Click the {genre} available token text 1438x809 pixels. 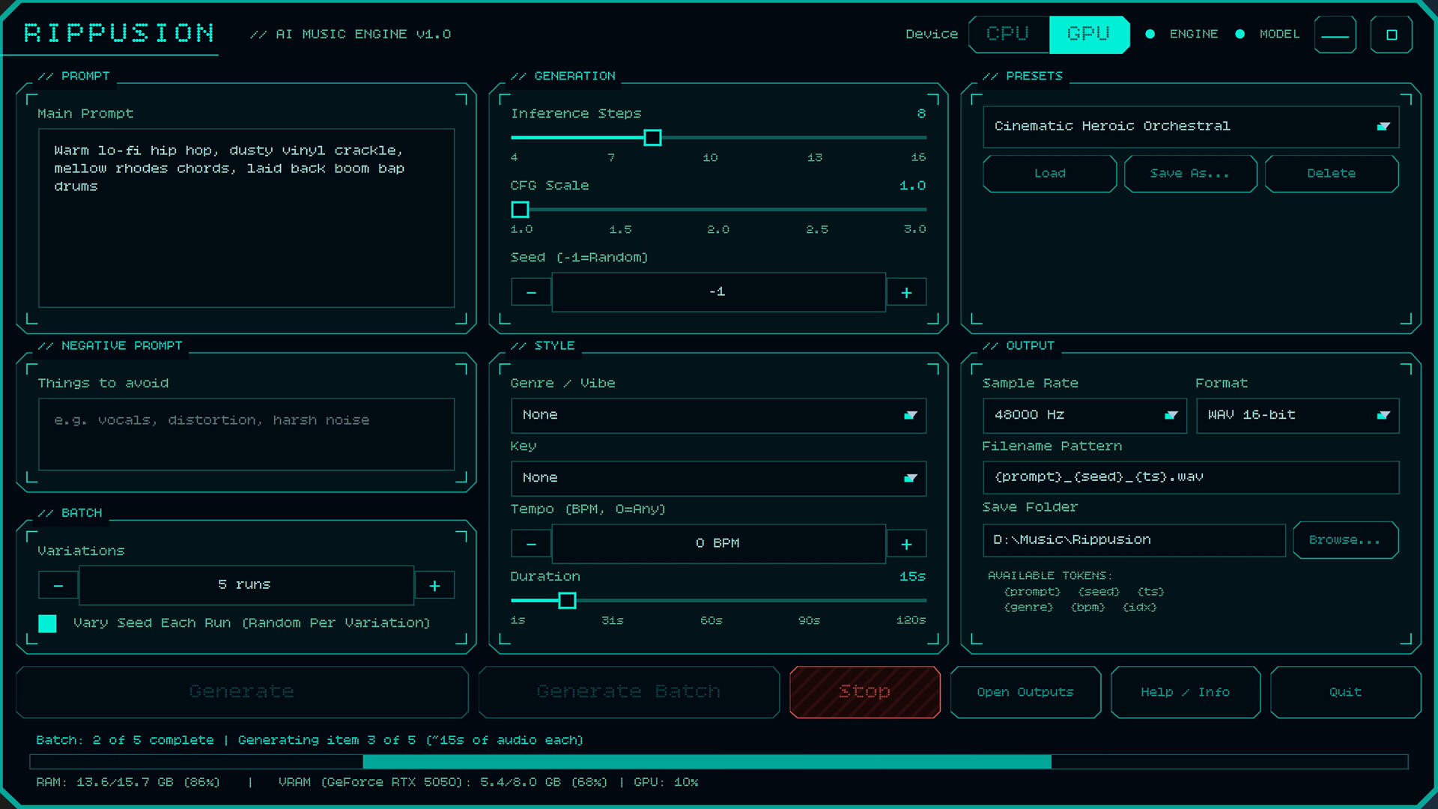(x=1028, y=607)
